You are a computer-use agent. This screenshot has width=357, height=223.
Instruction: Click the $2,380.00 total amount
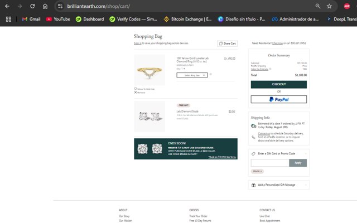pos(301,75)
